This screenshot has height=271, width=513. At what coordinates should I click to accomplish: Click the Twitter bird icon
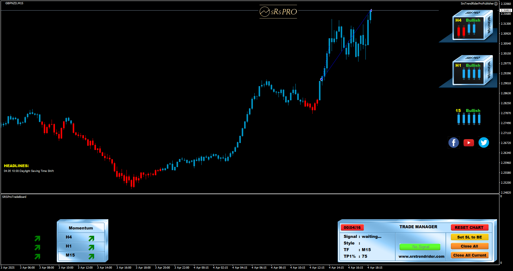[484, 142]
